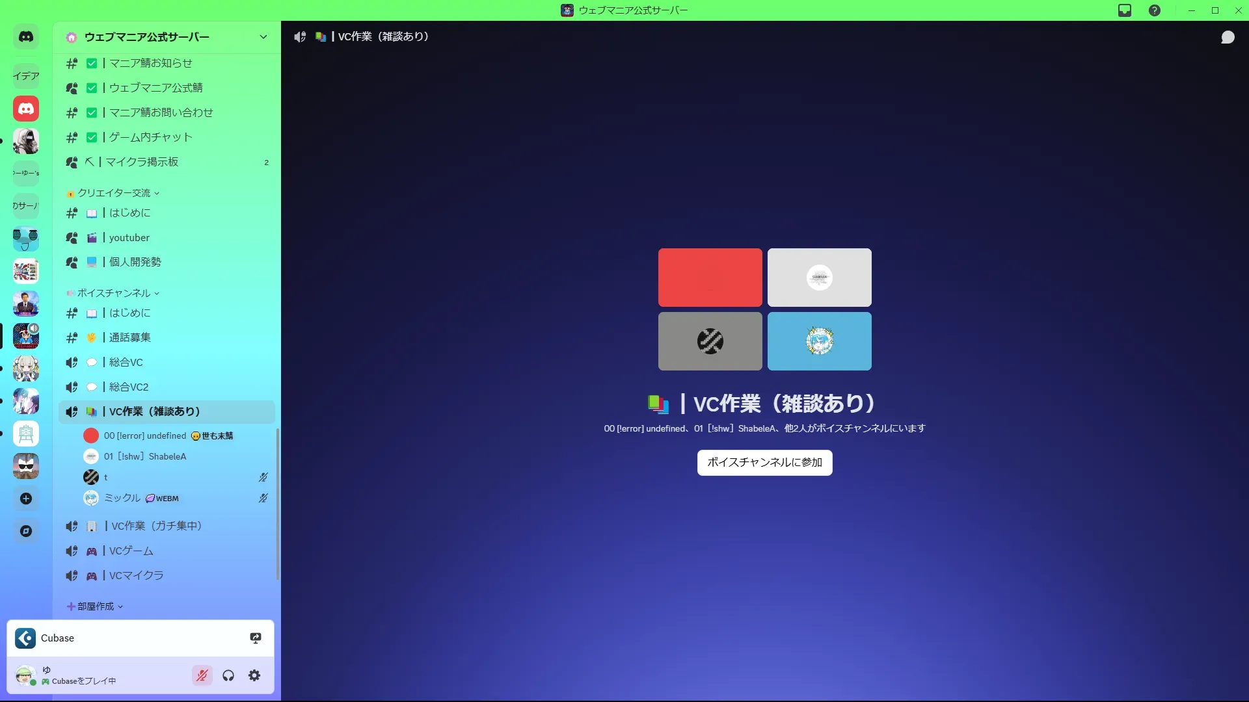This screenshot has height=702, width=1249.
Task: Go to Direct Messages home icon
Action: click(x=26, y=37)
